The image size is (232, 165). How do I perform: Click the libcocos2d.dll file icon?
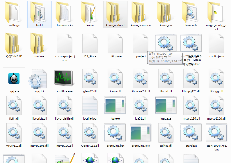140,78
